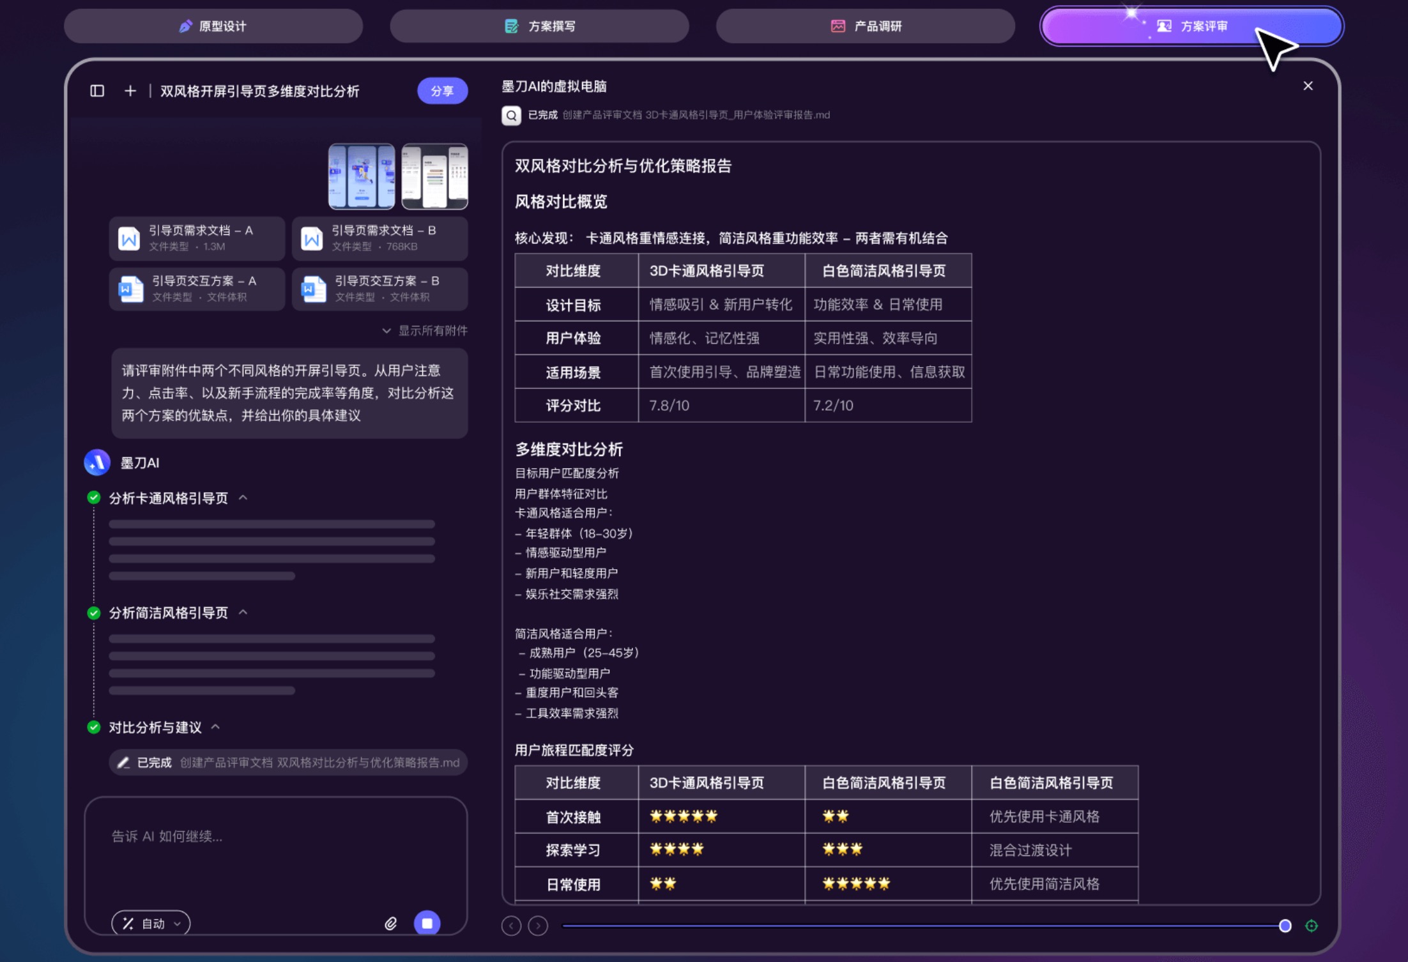The image size is (1408, 962).
Task: Switch to the 方案撰写 tab
Action: (x=540, y=26)
